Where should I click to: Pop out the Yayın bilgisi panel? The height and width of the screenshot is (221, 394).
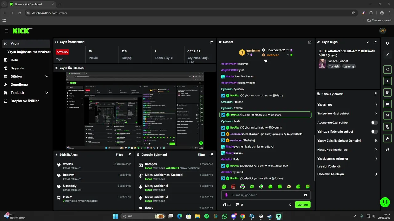(x=375, y=42)
